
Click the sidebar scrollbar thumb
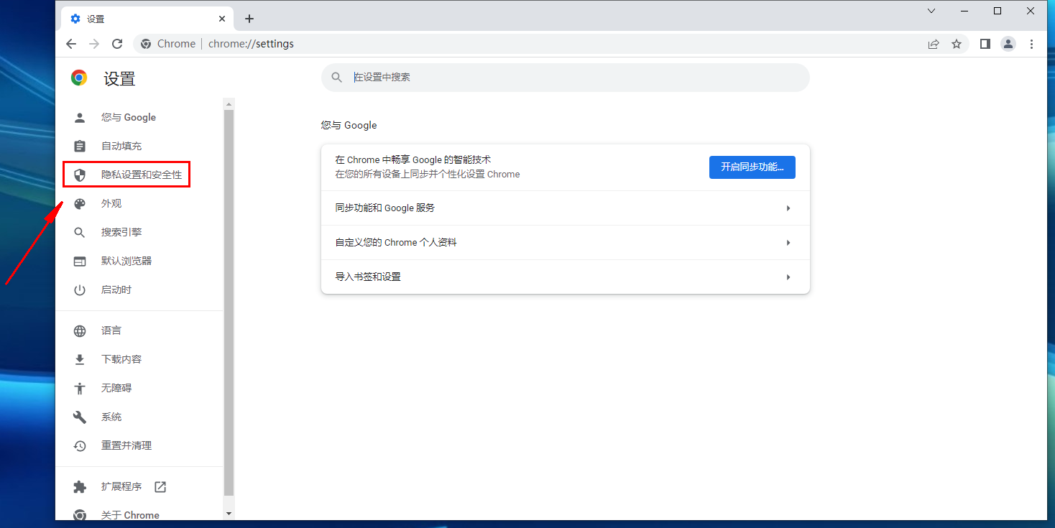(x=229, y=302)
